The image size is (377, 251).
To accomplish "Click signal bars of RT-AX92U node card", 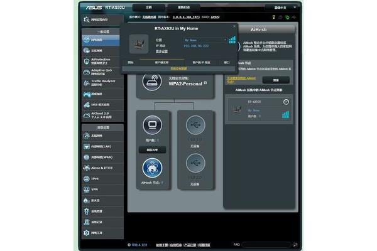I will pyautogui.click(x=285, y=115).
